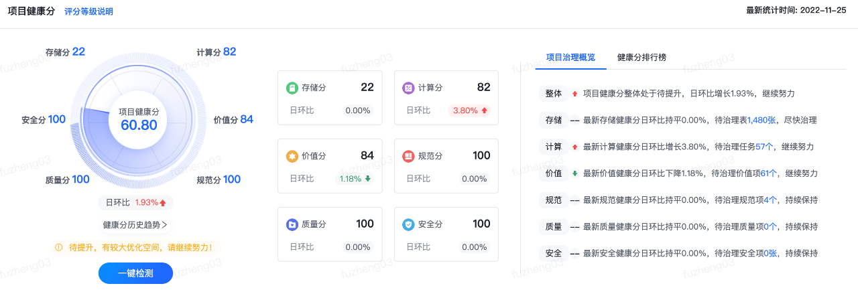Click the purple compute score icon
Viewport: 858px width, 296px height.
coord(408,88)
